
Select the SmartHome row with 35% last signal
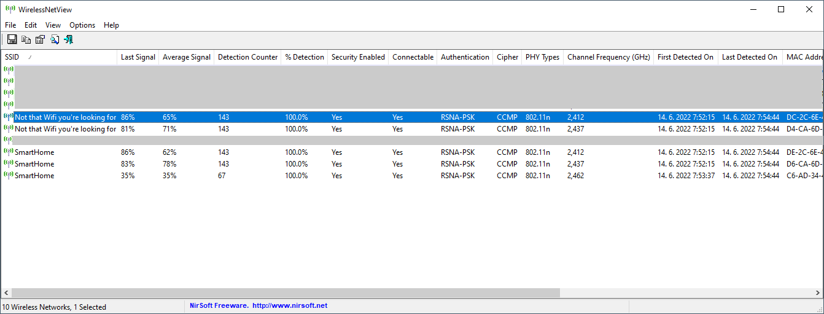tap(412, 176)
